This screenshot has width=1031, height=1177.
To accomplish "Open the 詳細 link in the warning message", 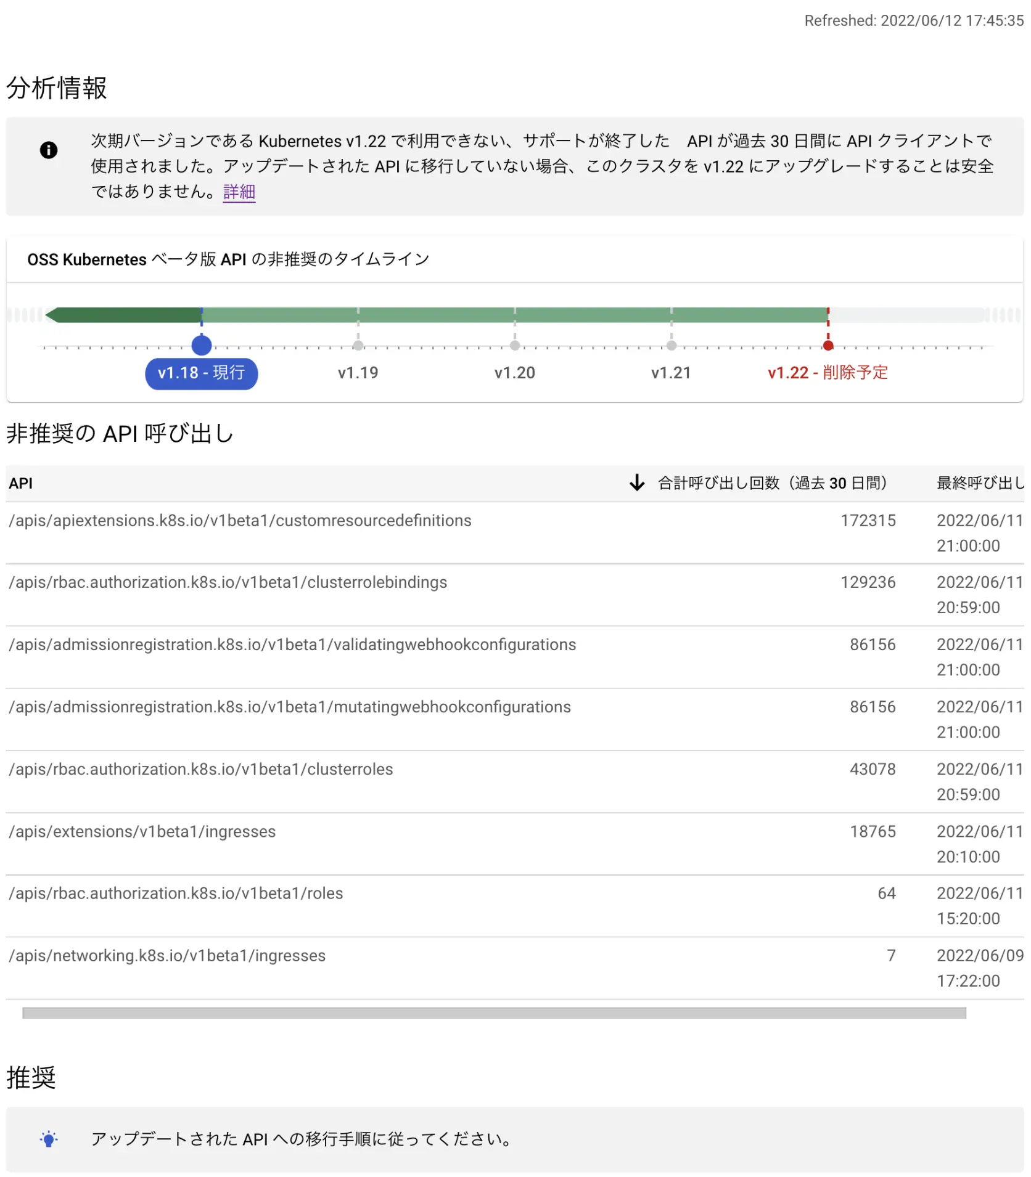I will [x=239, y=192].
